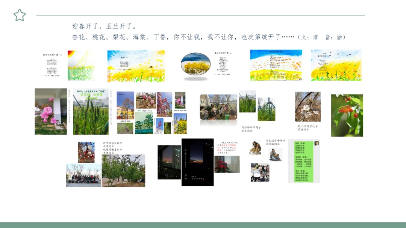
Task: Open the children gathered outdoors photo
Action: point(218,107)
